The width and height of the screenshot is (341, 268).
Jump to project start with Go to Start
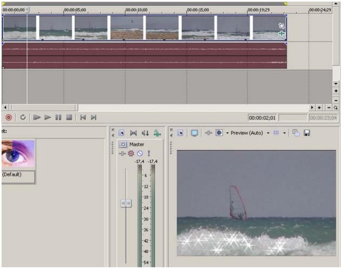click(83, 117)
